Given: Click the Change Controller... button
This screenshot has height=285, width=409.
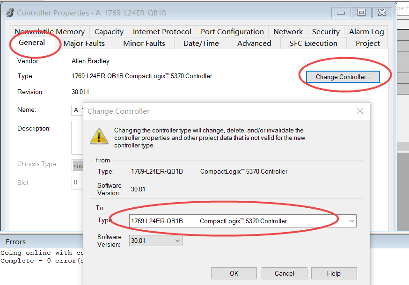Looking at the screenshot, I should [343, 77].
